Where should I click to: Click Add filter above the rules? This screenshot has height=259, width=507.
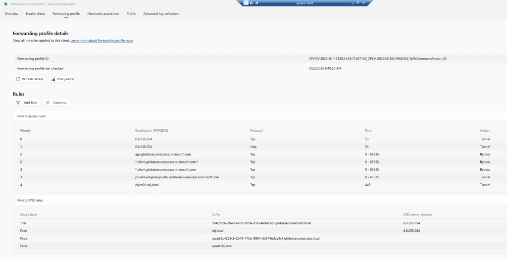point(27,103)
